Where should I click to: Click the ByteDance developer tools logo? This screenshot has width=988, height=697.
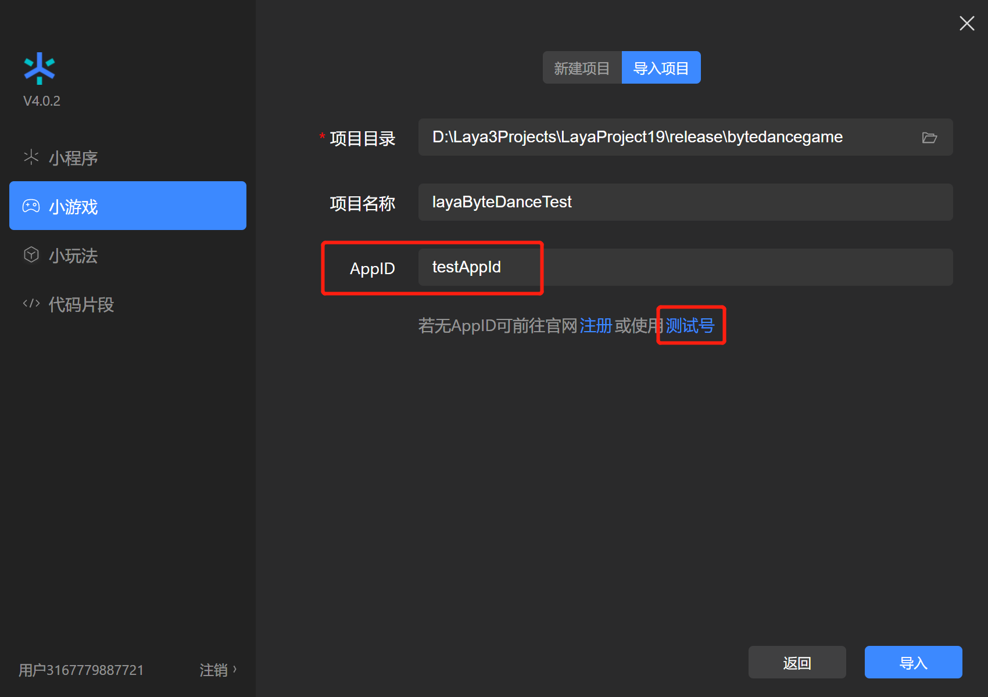tap(40, 69)
